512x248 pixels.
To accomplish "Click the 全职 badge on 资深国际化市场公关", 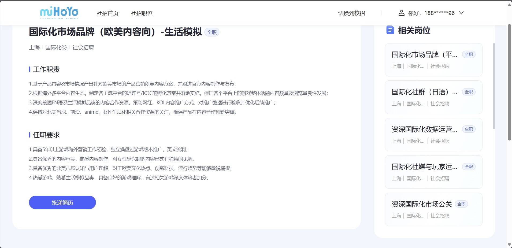I will click(x=461, y=204).
